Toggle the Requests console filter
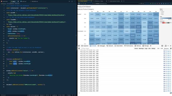Viewport: 172px width, 96px height. click(x=166, y=49)
